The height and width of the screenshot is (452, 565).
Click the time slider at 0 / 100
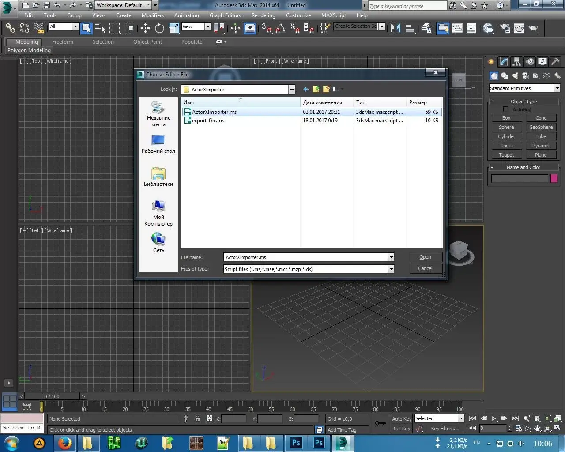[x=52, y=396]
